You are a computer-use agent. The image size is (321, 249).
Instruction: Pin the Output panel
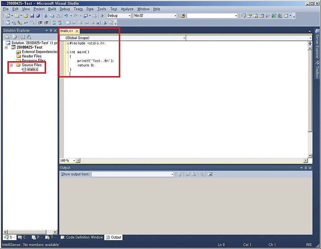[306, 168]
